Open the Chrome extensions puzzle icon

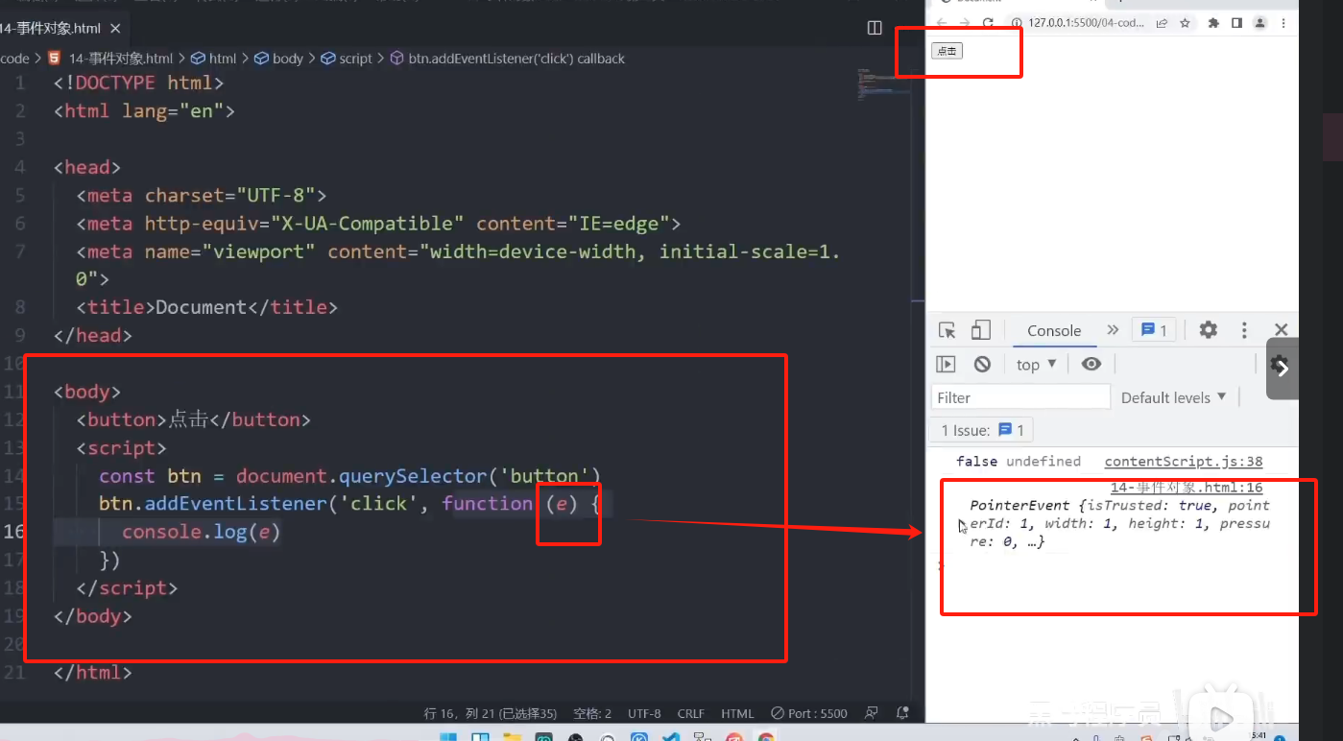(1213, 23)
